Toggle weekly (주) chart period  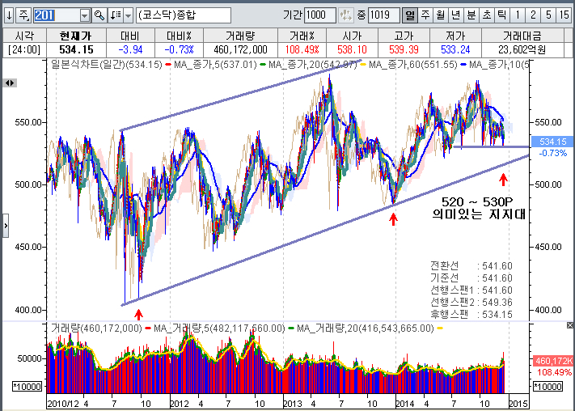[x=425, y=15]
